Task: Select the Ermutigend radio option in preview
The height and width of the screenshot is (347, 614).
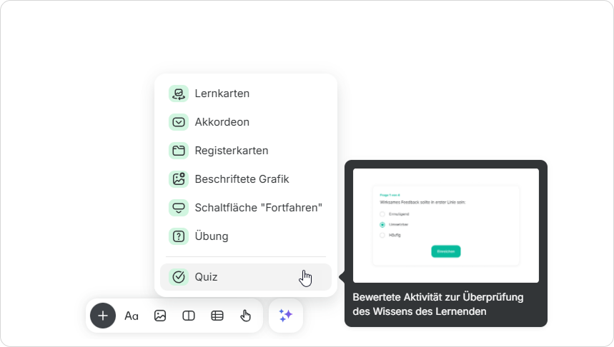Action: (382, 214)
